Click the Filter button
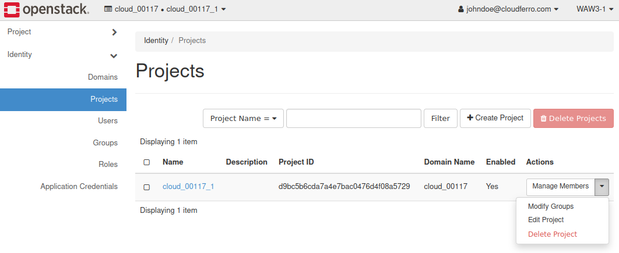The image size is (619, 253). click(x=440, y=118)
